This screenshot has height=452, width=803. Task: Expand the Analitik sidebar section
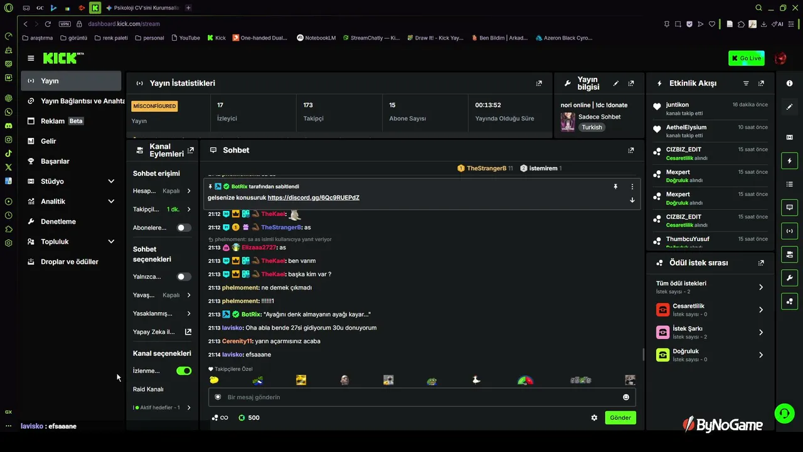coord(70,202)
